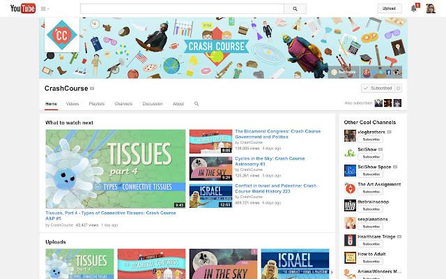This screenshot has height=279, width=446.
Task: Subscribe to sexplanations
Action: (370, 227)
